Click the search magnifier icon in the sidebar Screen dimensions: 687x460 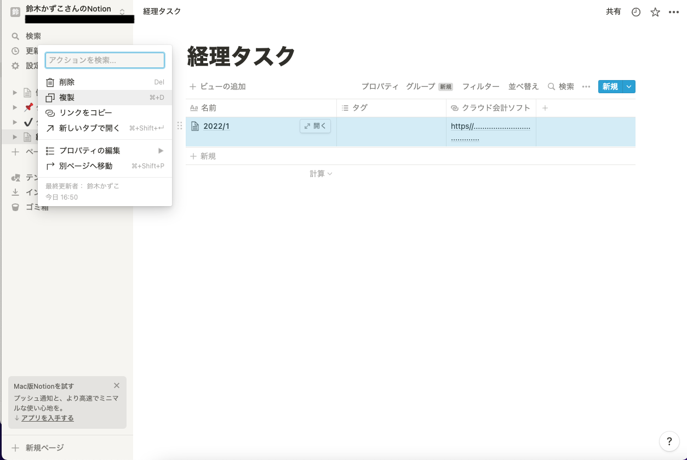15,36
